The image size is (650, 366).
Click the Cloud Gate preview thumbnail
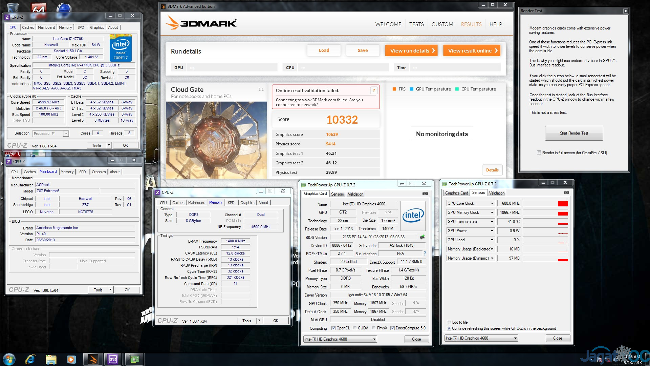point(216,140)
